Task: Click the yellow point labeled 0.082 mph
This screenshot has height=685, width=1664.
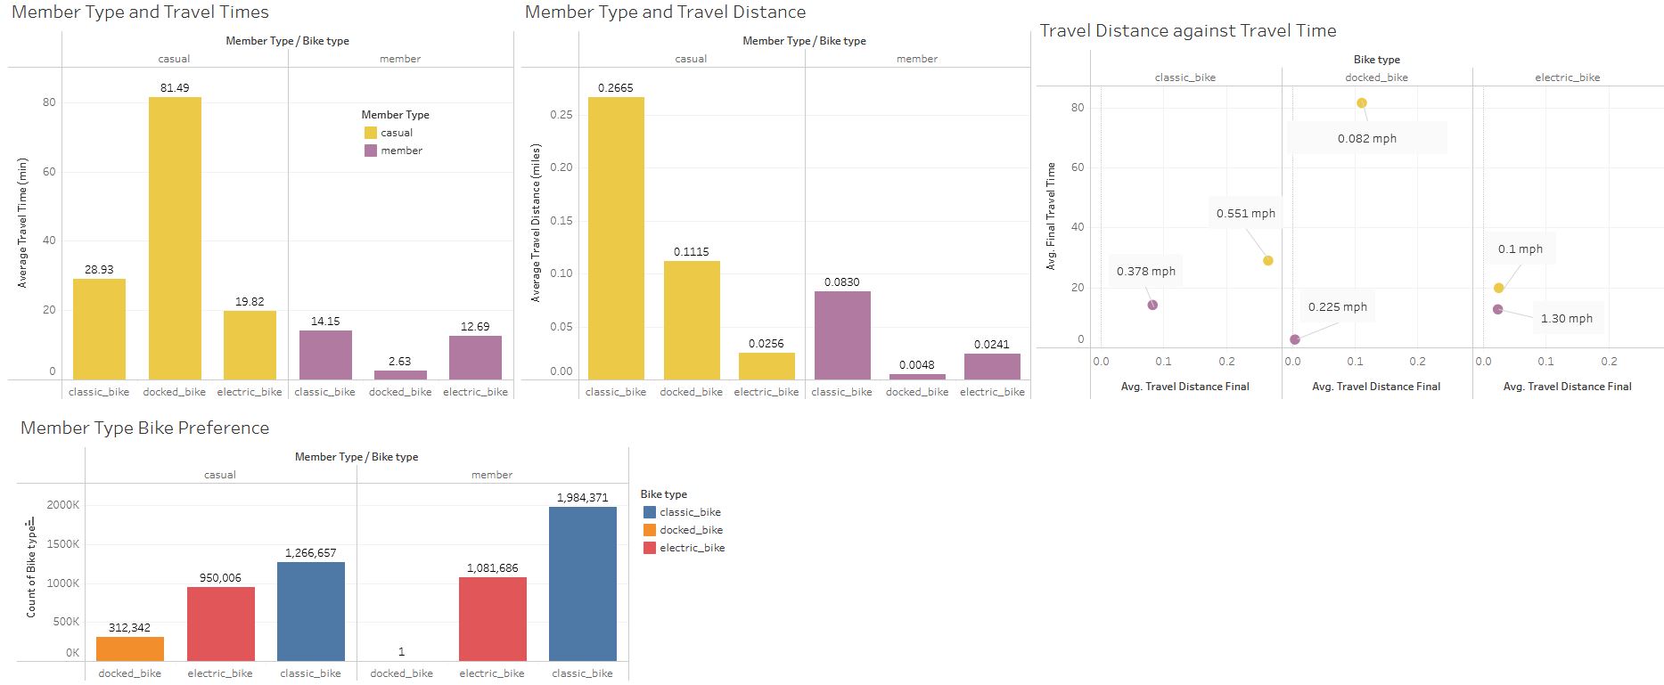Action: coord(1362,103)
